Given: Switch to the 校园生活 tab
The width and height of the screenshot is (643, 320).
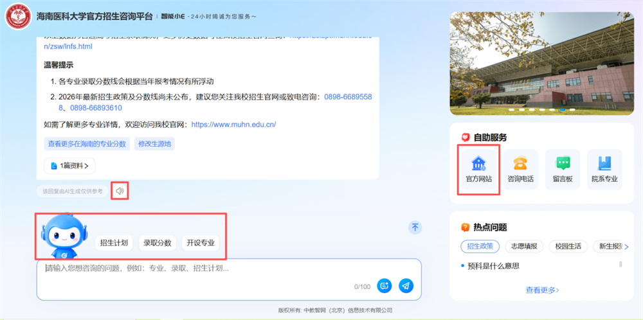Looking at the screenshot, I should [568, 246].
